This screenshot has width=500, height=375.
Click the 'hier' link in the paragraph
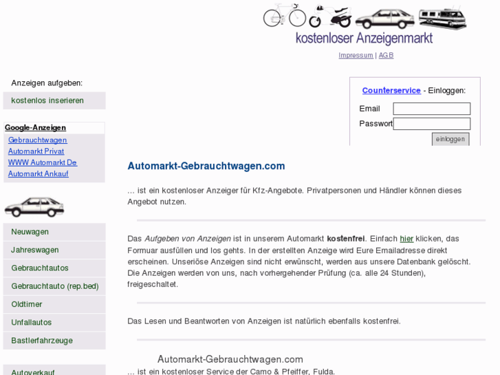pos(406,239)
